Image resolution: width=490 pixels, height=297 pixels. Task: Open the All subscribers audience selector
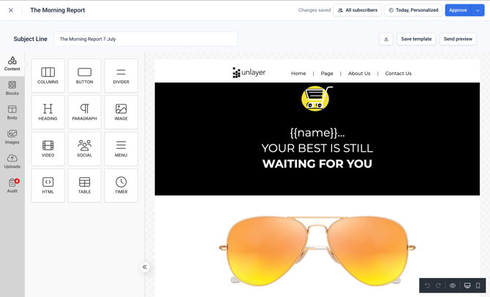point(358,10)
